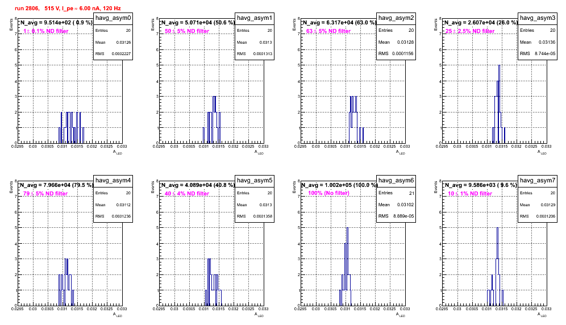Click N_avg = 1.002e+05 label

coord(339,185)
